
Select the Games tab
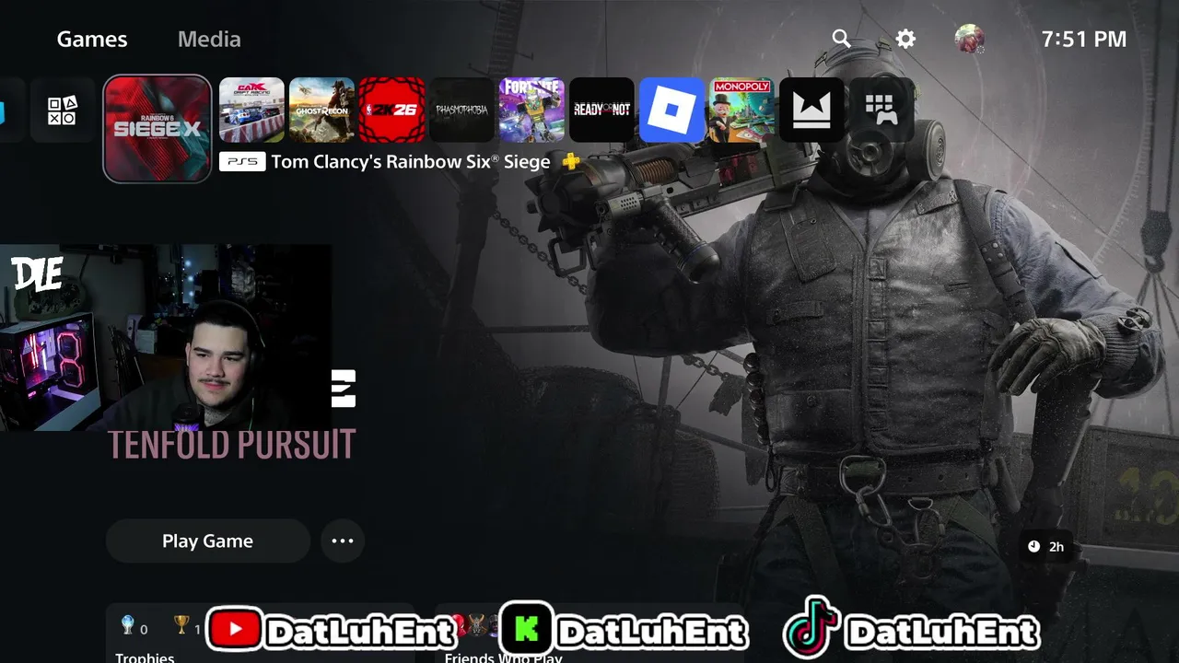(x=92, y=39)
